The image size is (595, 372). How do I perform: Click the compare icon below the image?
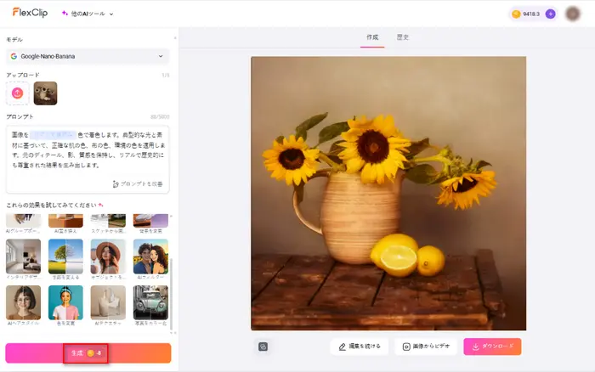pos(263,347)
